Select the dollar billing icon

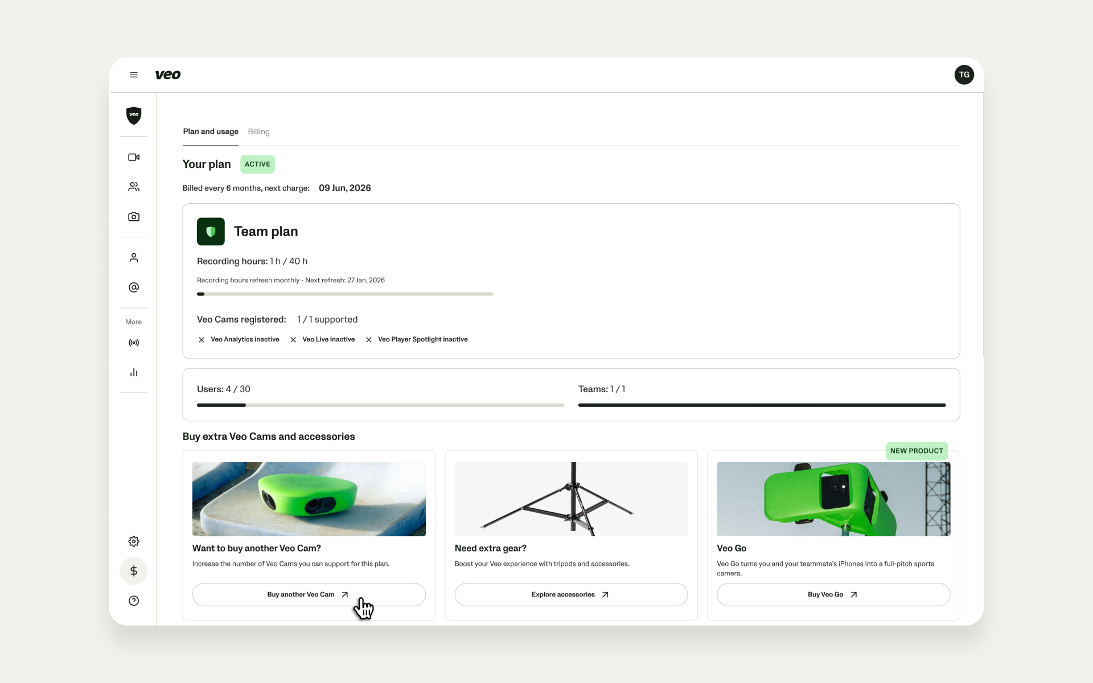click(x=134, y=571)
